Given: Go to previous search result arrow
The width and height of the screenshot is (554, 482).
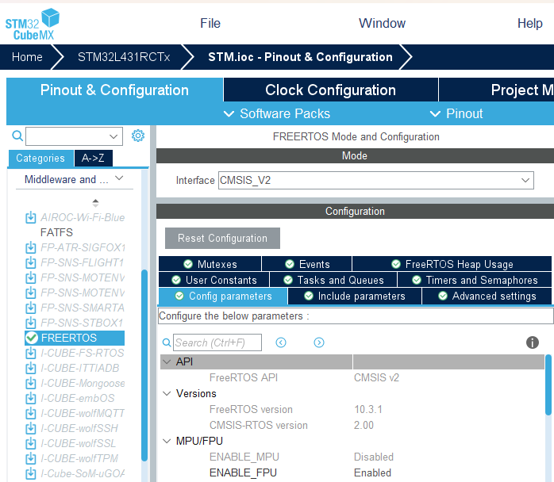Looking at the screenshot, I should click(x=281, y=342).
